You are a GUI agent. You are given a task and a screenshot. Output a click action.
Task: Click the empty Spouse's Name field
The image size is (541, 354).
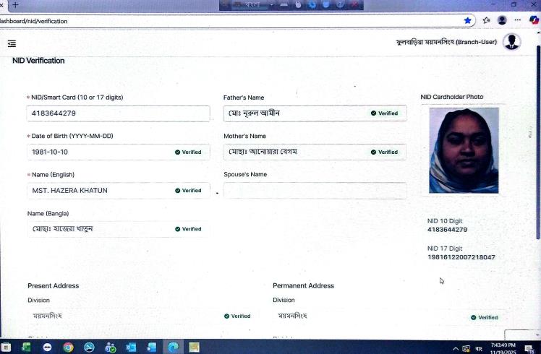tap(315, 191)
